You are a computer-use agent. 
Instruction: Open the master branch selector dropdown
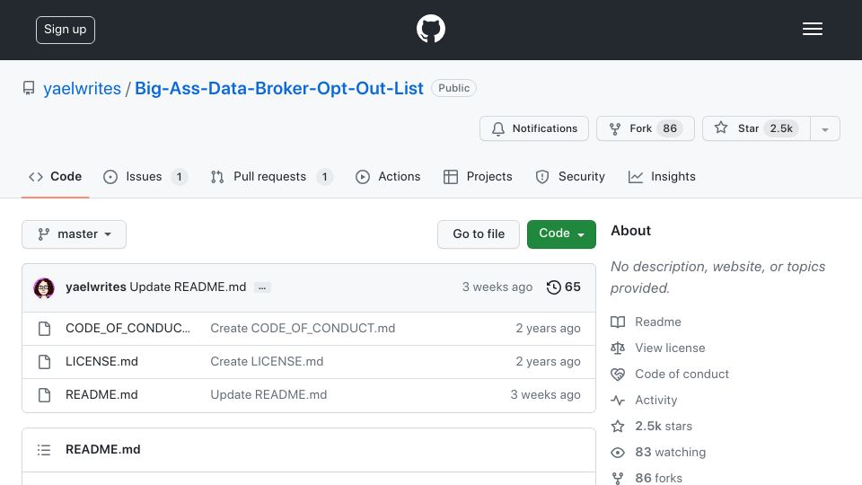[x=75, y=234]
